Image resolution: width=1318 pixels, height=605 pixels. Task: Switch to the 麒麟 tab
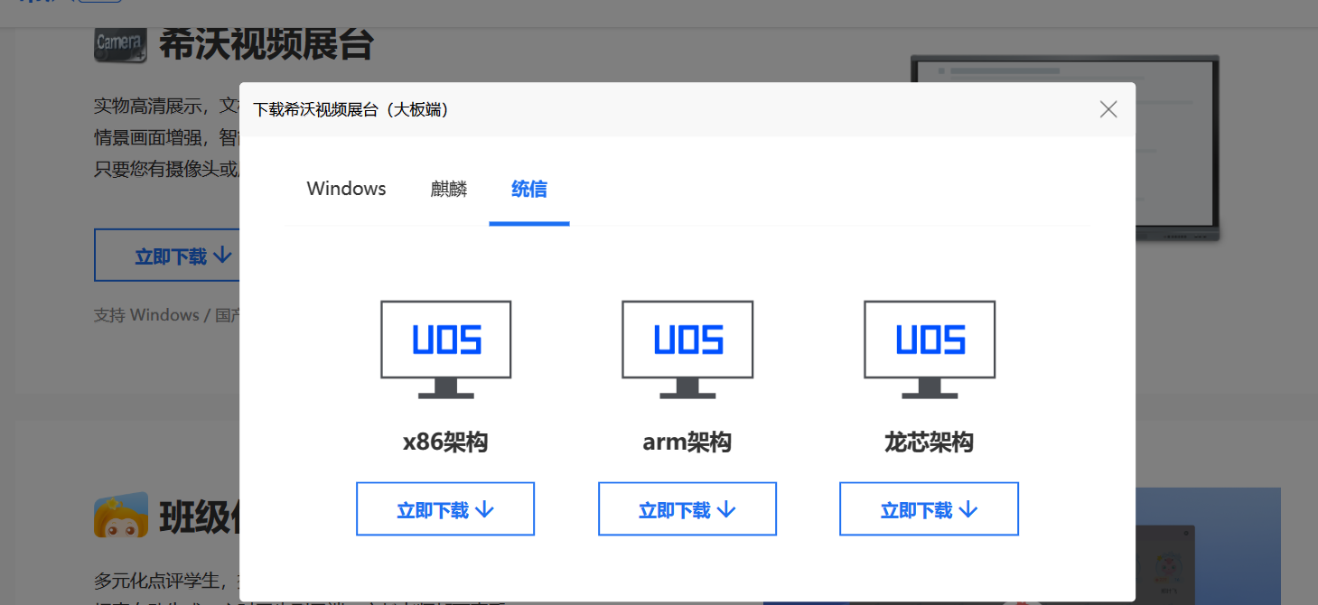point(449,189)
